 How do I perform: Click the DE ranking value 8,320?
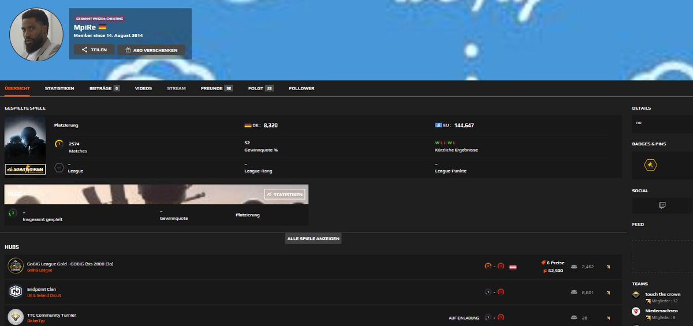271,125
